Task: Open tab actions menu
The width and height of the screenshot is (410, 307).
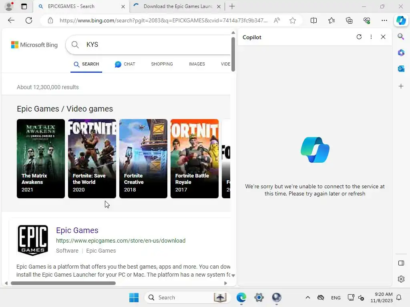Action: (24, 6)
